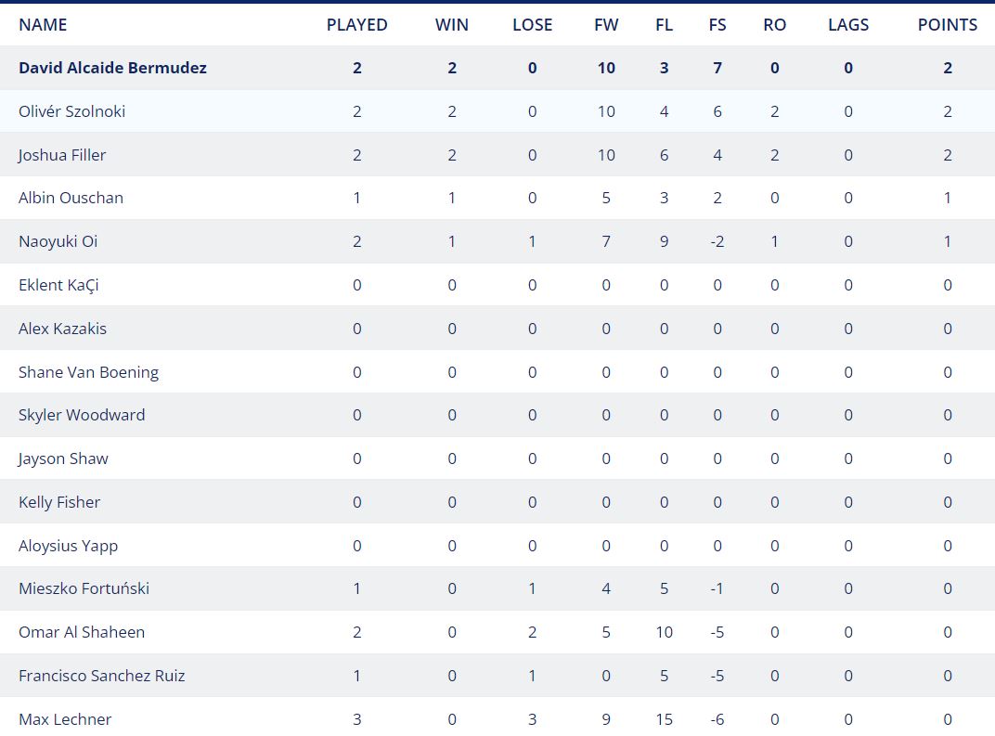Click Albin Ouschan name

click(x=71, y=198)
